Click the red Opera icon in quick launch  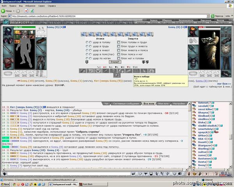click(23, 184)
